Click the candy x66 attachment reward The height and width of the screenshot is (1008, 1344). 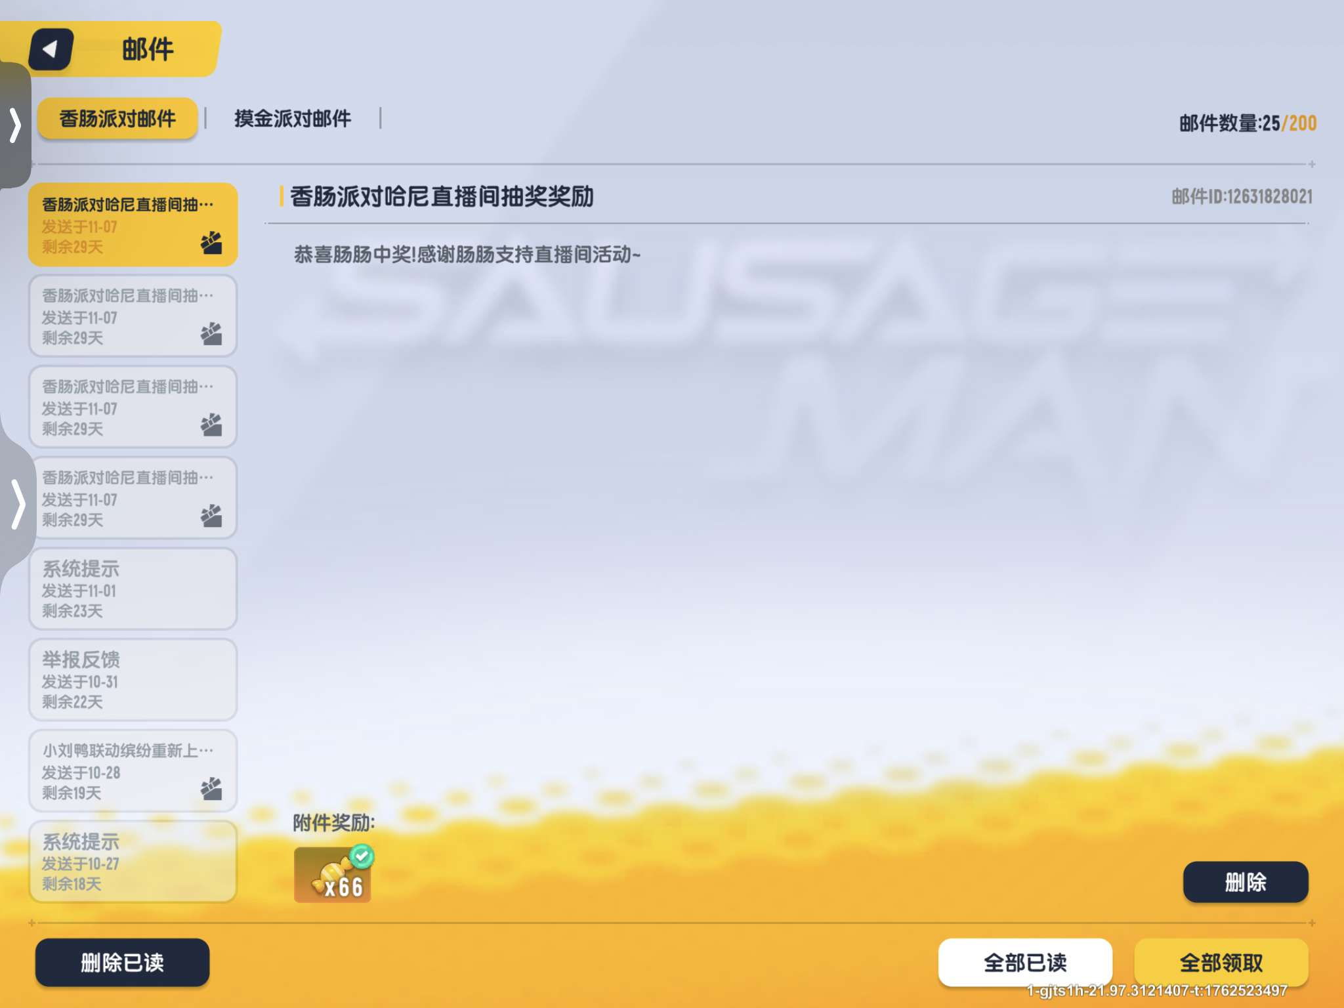[x=333, y=875]
